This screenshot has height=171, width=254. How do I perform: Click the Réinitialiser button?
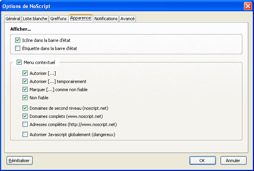click(19, 161)
